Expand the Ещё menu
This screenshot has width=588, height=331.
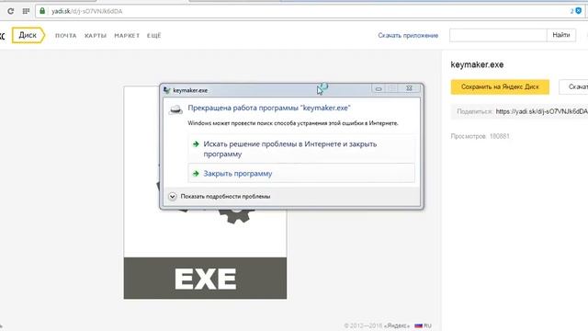(x=153, y=36)
